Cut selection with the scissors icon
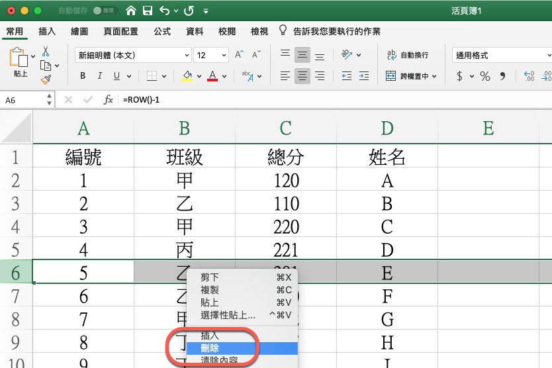The width and height of the screenshot is (552, 368). click(46, 52)
